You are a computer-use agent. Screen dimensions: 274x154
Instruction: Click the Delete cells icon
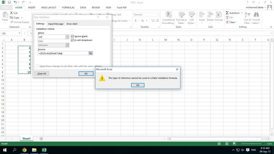coord(210,15)
